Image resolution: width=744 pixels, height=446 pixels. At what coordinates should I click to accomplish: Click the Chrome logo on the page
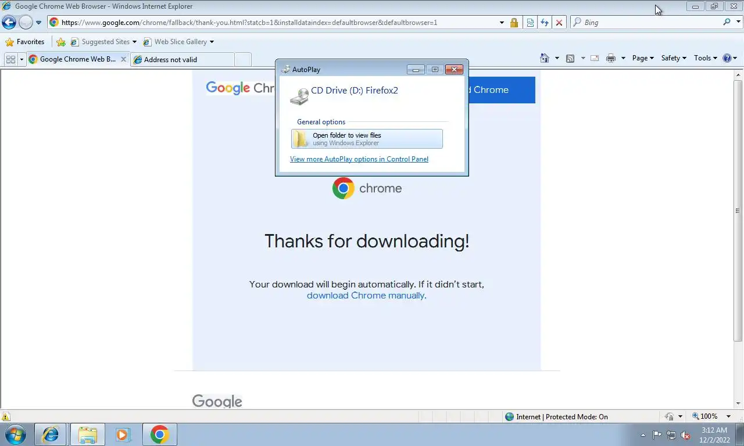(367, 188)
